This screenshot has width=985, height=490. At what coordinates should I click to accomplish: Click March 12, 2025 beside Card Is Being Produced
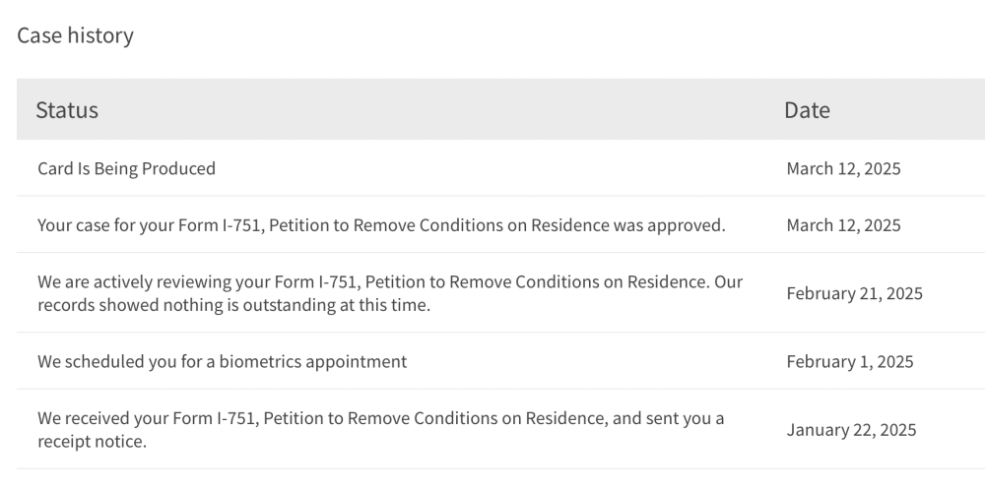tap(843, 168)
